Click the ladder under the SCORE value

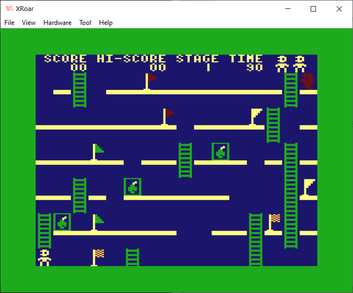point(79,90)
